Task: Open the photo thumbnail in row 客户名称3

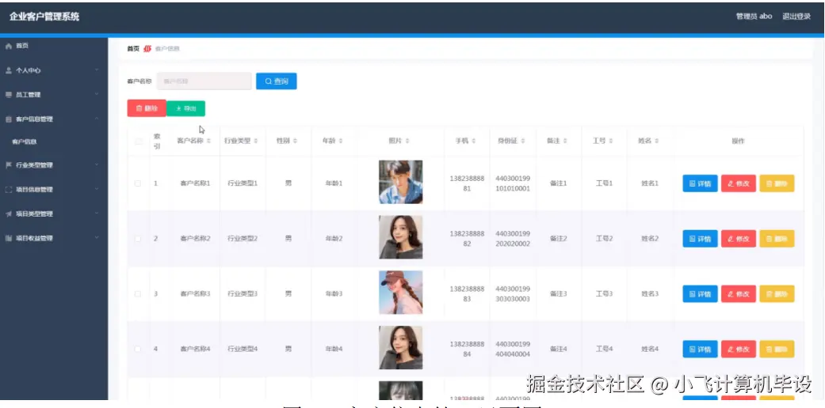Action: pos(400,293)
